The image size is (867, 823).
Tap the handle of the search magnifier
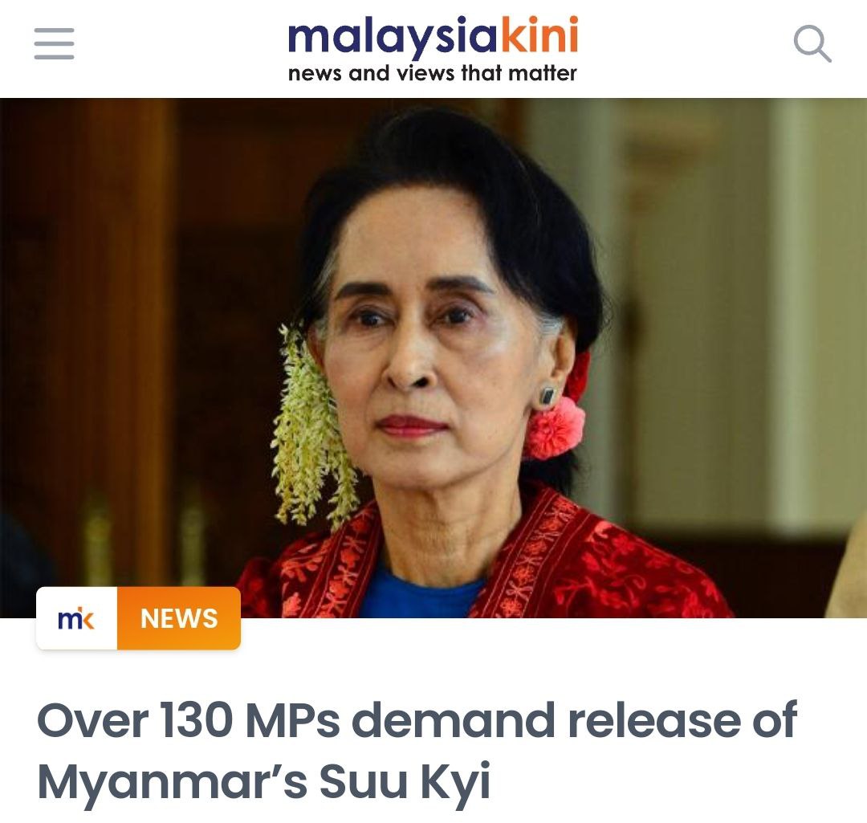click(x=824, y=55)
